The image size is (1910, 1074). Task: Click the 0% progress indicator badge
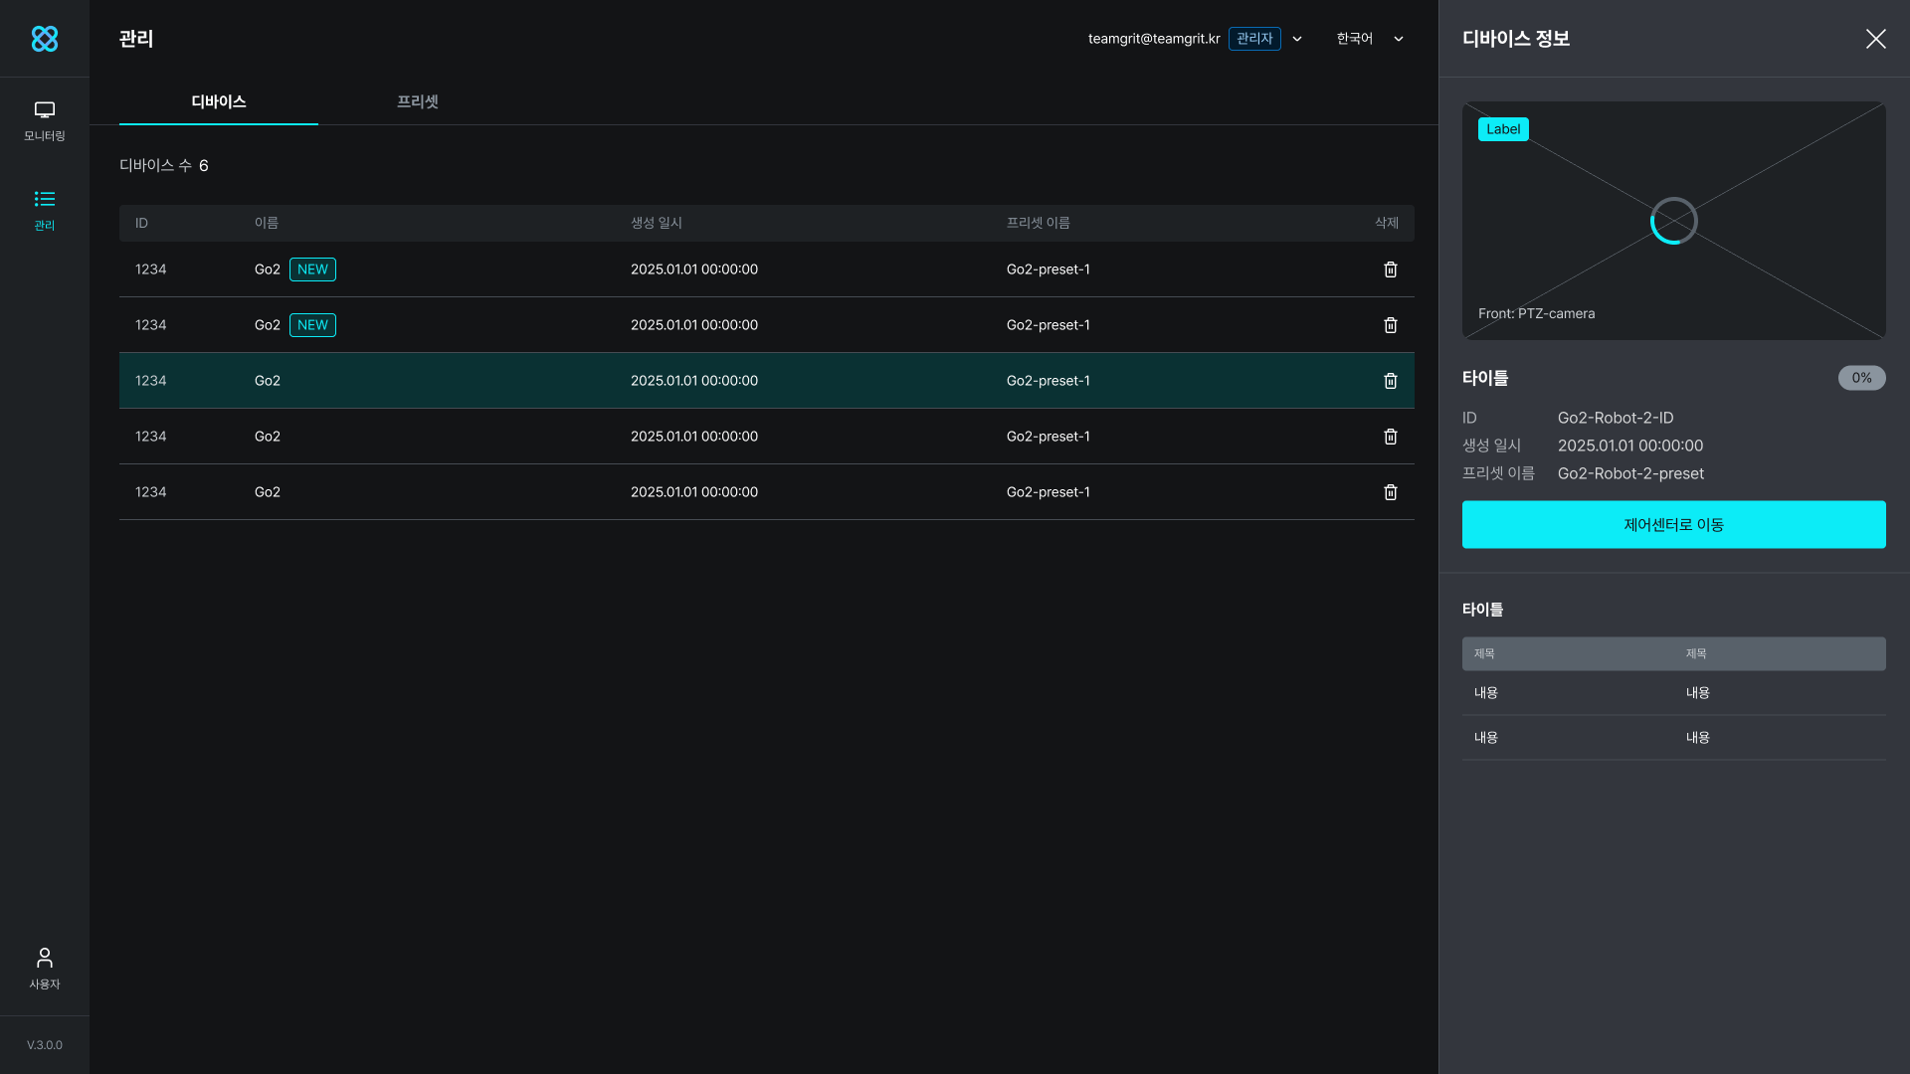[x=1861, y=378]
